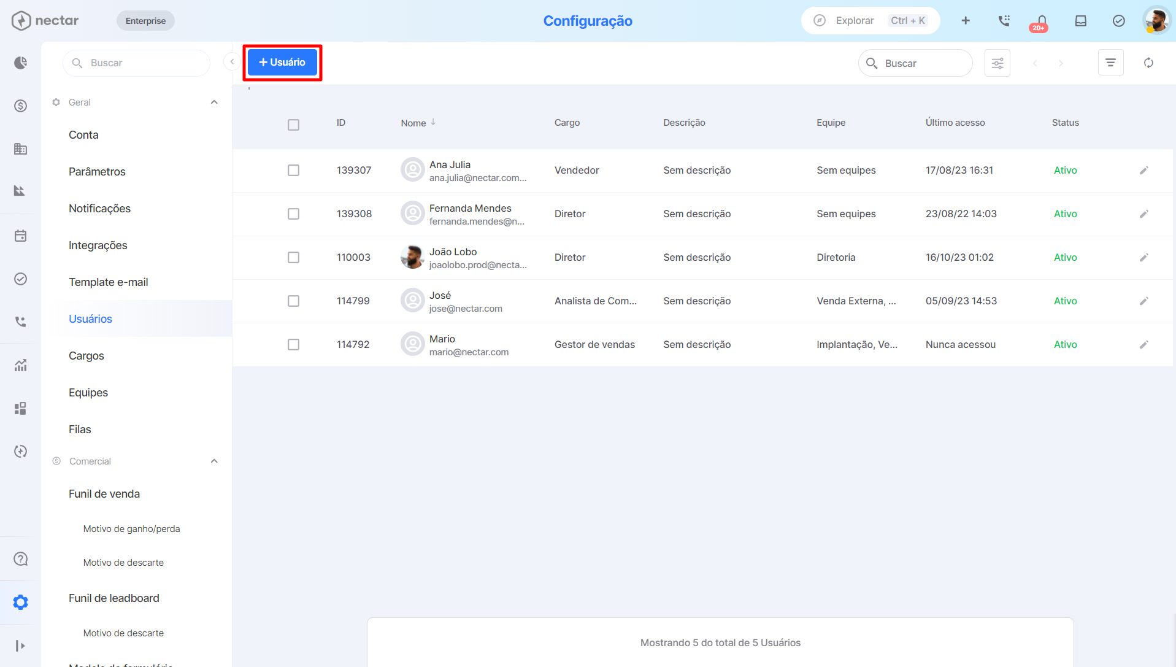Open the automation circular arrow icon in sidebar
Screen dimensions: 1176x667
click(x=20, y=451)
